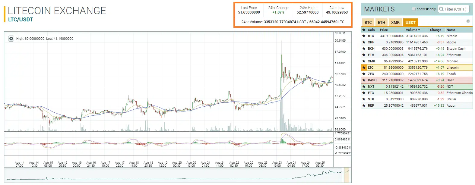The image size is (475, 185).
Task: Open the Ripple market link
Action: (x=451, y=42)
